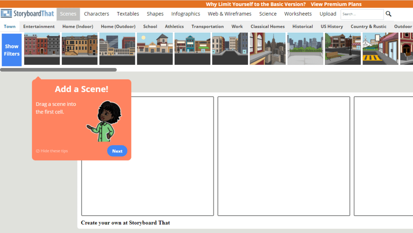
Task: Click the search magnifier icon
Action: (388, 14)
